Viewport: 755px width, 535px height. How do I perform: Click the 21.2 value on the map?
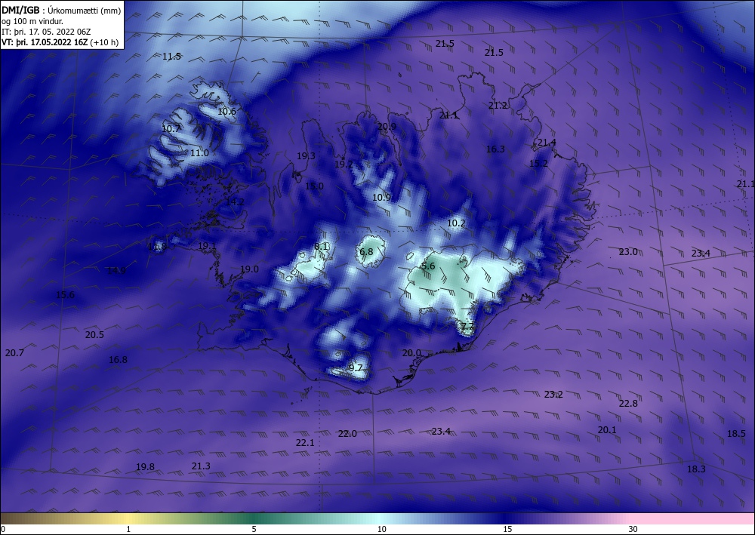tap(498, 106)
